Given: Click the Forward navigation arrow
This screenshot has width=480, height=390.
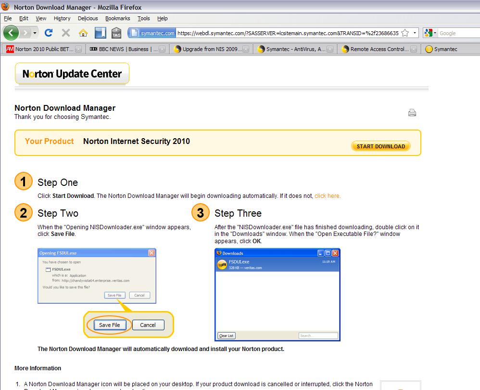Looking at the screenshot, I should coord(25,32).
